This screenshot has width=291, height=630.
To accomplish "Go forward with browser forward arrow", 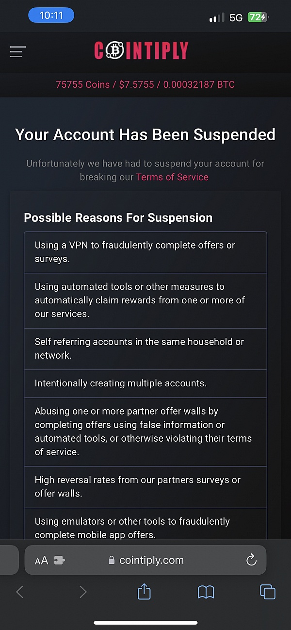I will coord(83,592).
